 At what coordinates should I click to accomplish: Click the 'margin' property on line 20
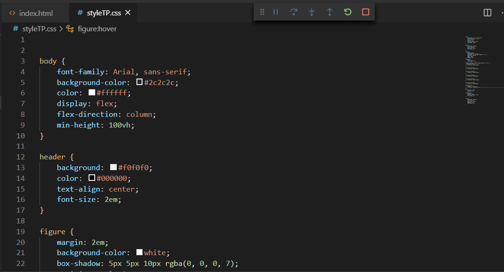[70, 242]
